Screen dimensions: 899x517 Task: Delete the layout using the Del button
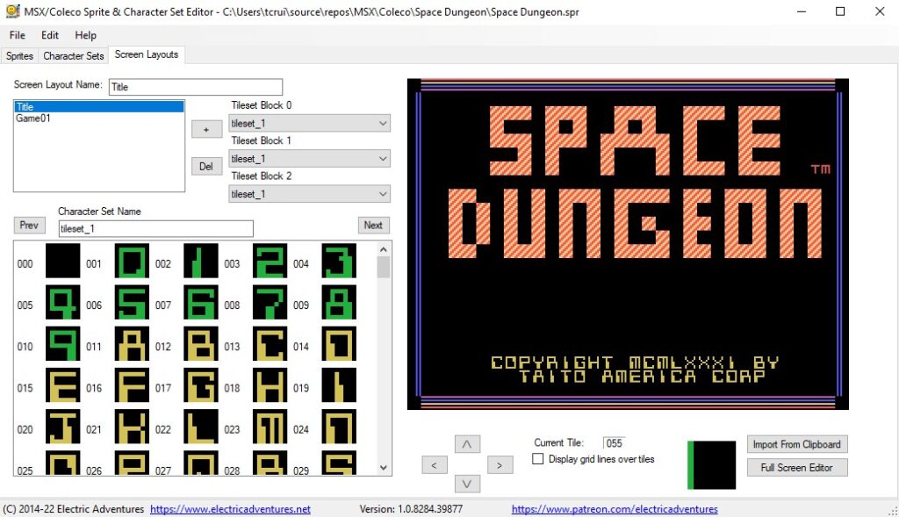point(206,166)
